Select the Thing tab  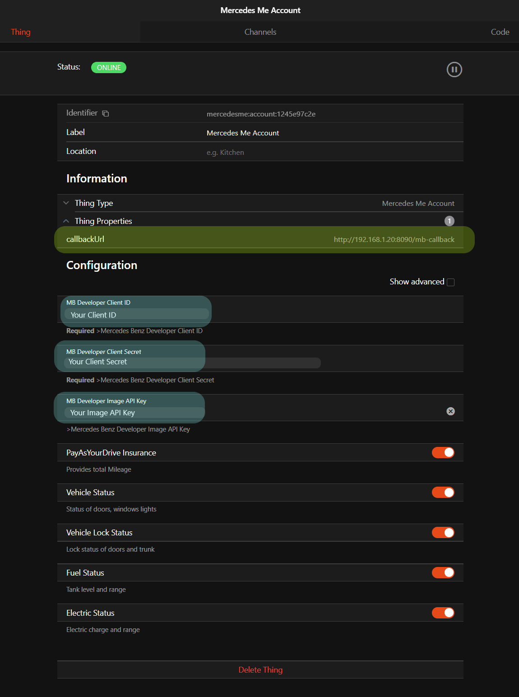21,32
